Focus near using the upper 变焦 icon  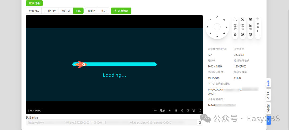[x=243, y=19]
